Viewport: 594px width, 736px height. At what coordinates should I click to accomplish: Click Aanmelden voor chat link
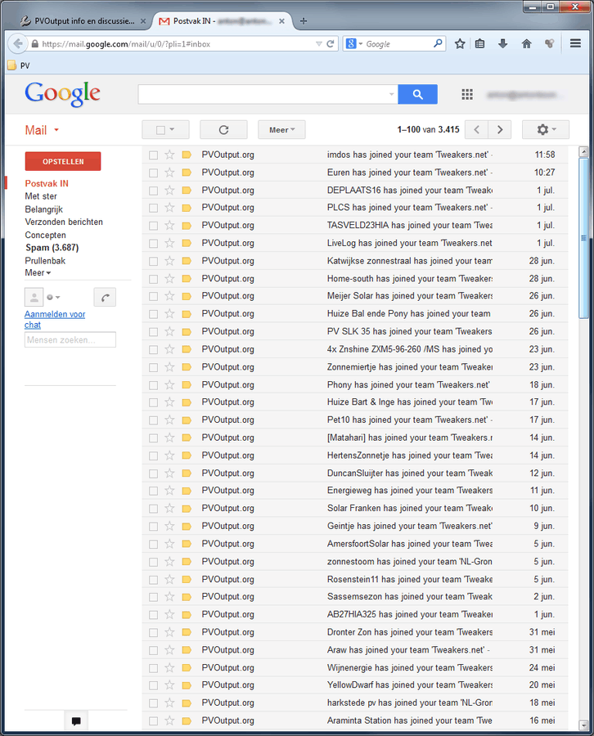[x=55, y=320]
